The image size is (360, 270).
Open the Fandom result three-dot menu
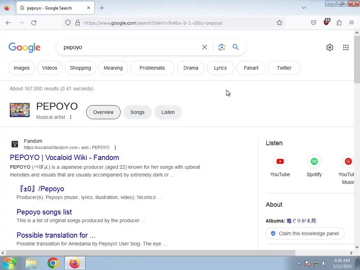click(115, 148)
